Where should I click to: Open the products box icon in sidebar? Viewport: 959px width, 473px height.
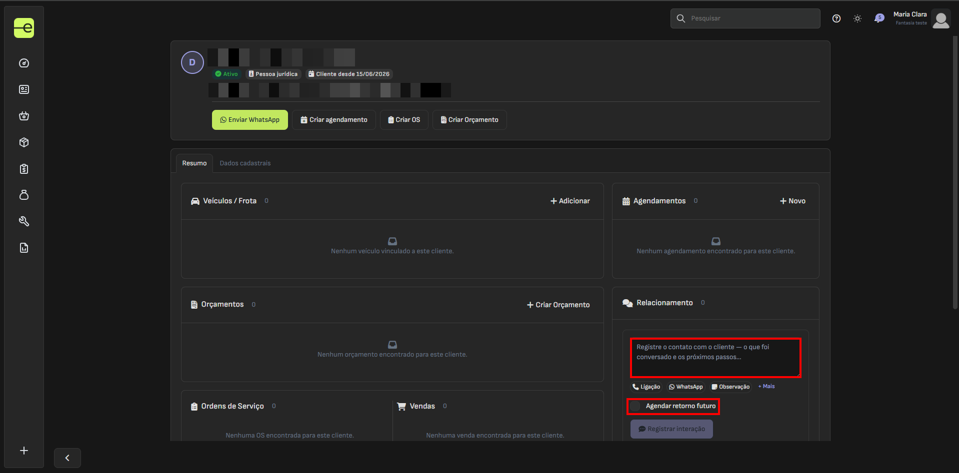pyautogui.click(x=24, y=142)
